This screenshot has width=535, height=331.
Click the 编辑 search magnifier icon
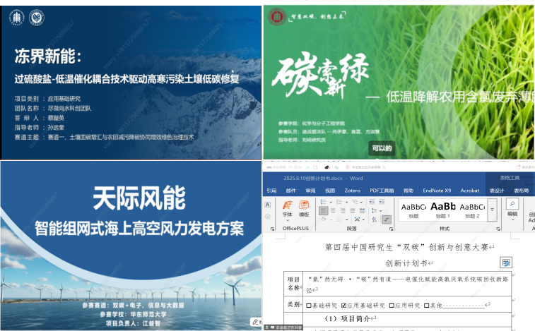(x=512, y=205)
